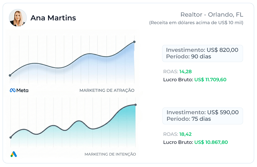Click the Marketing de Intenção label
Screen dimensions: 257x167
click(x=110, y=154)
